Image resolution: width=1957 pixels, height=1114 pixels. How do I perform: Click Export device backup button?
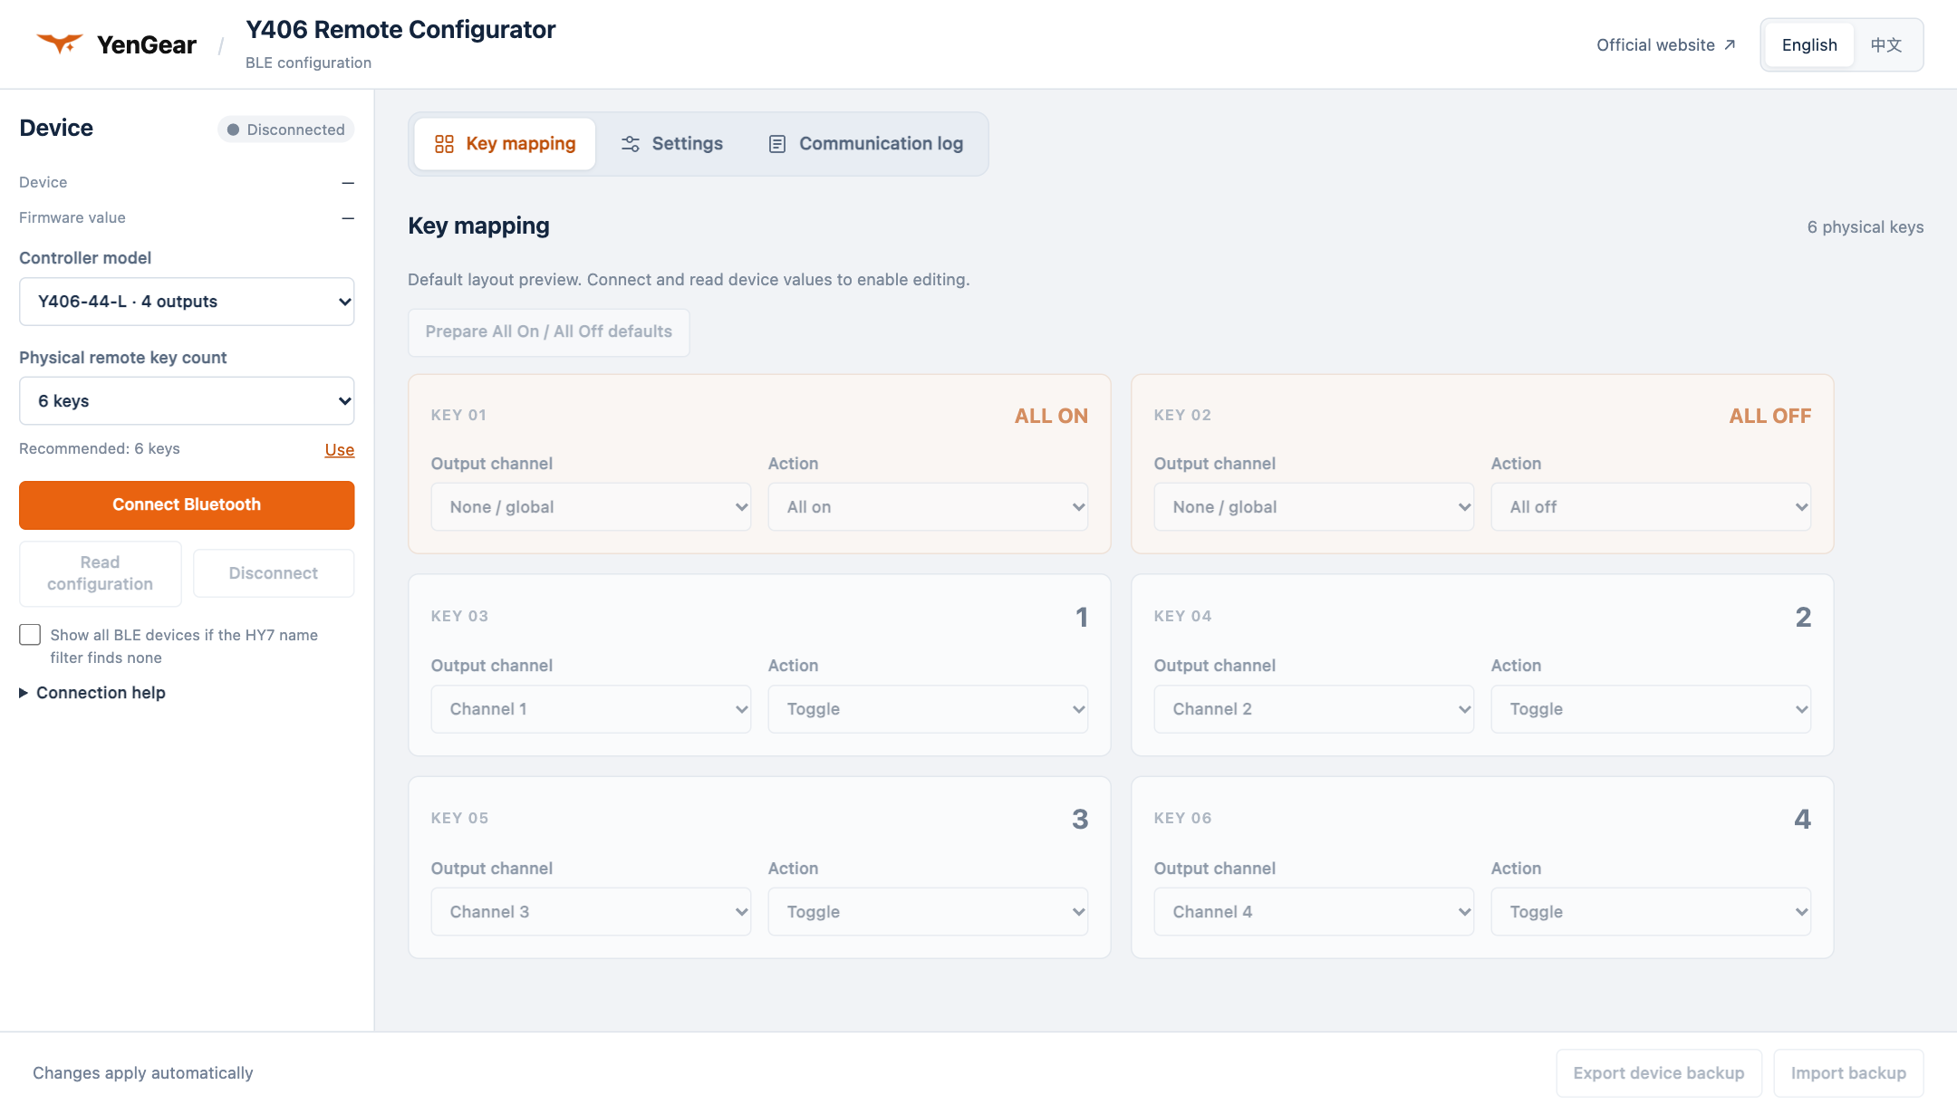(1659, 1073)
